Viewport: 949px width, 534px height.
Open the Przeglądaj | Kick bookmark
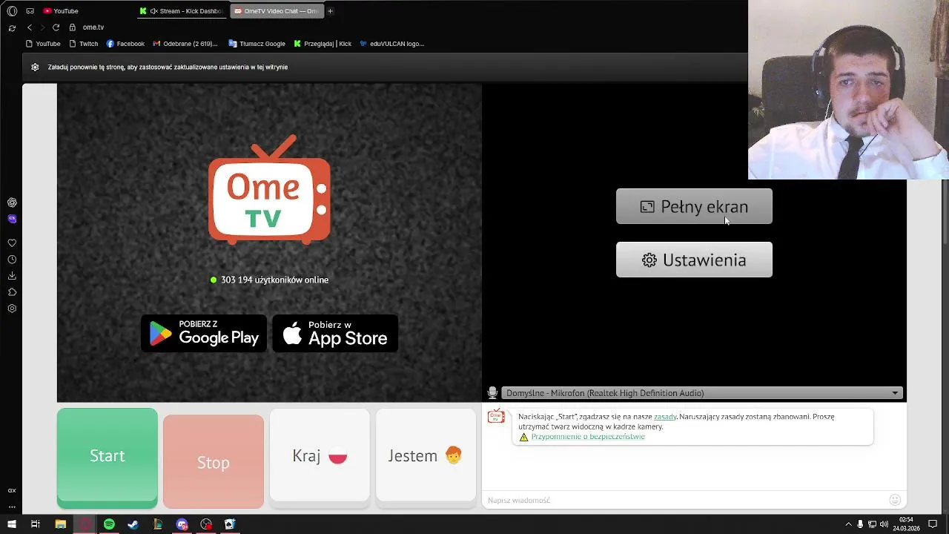[323, 44]
